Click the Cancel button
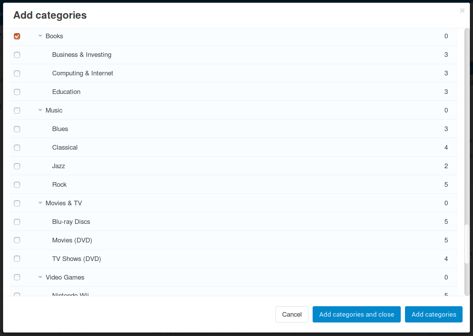473x336 pixels. pyautogui.click(x=292, y=314)
